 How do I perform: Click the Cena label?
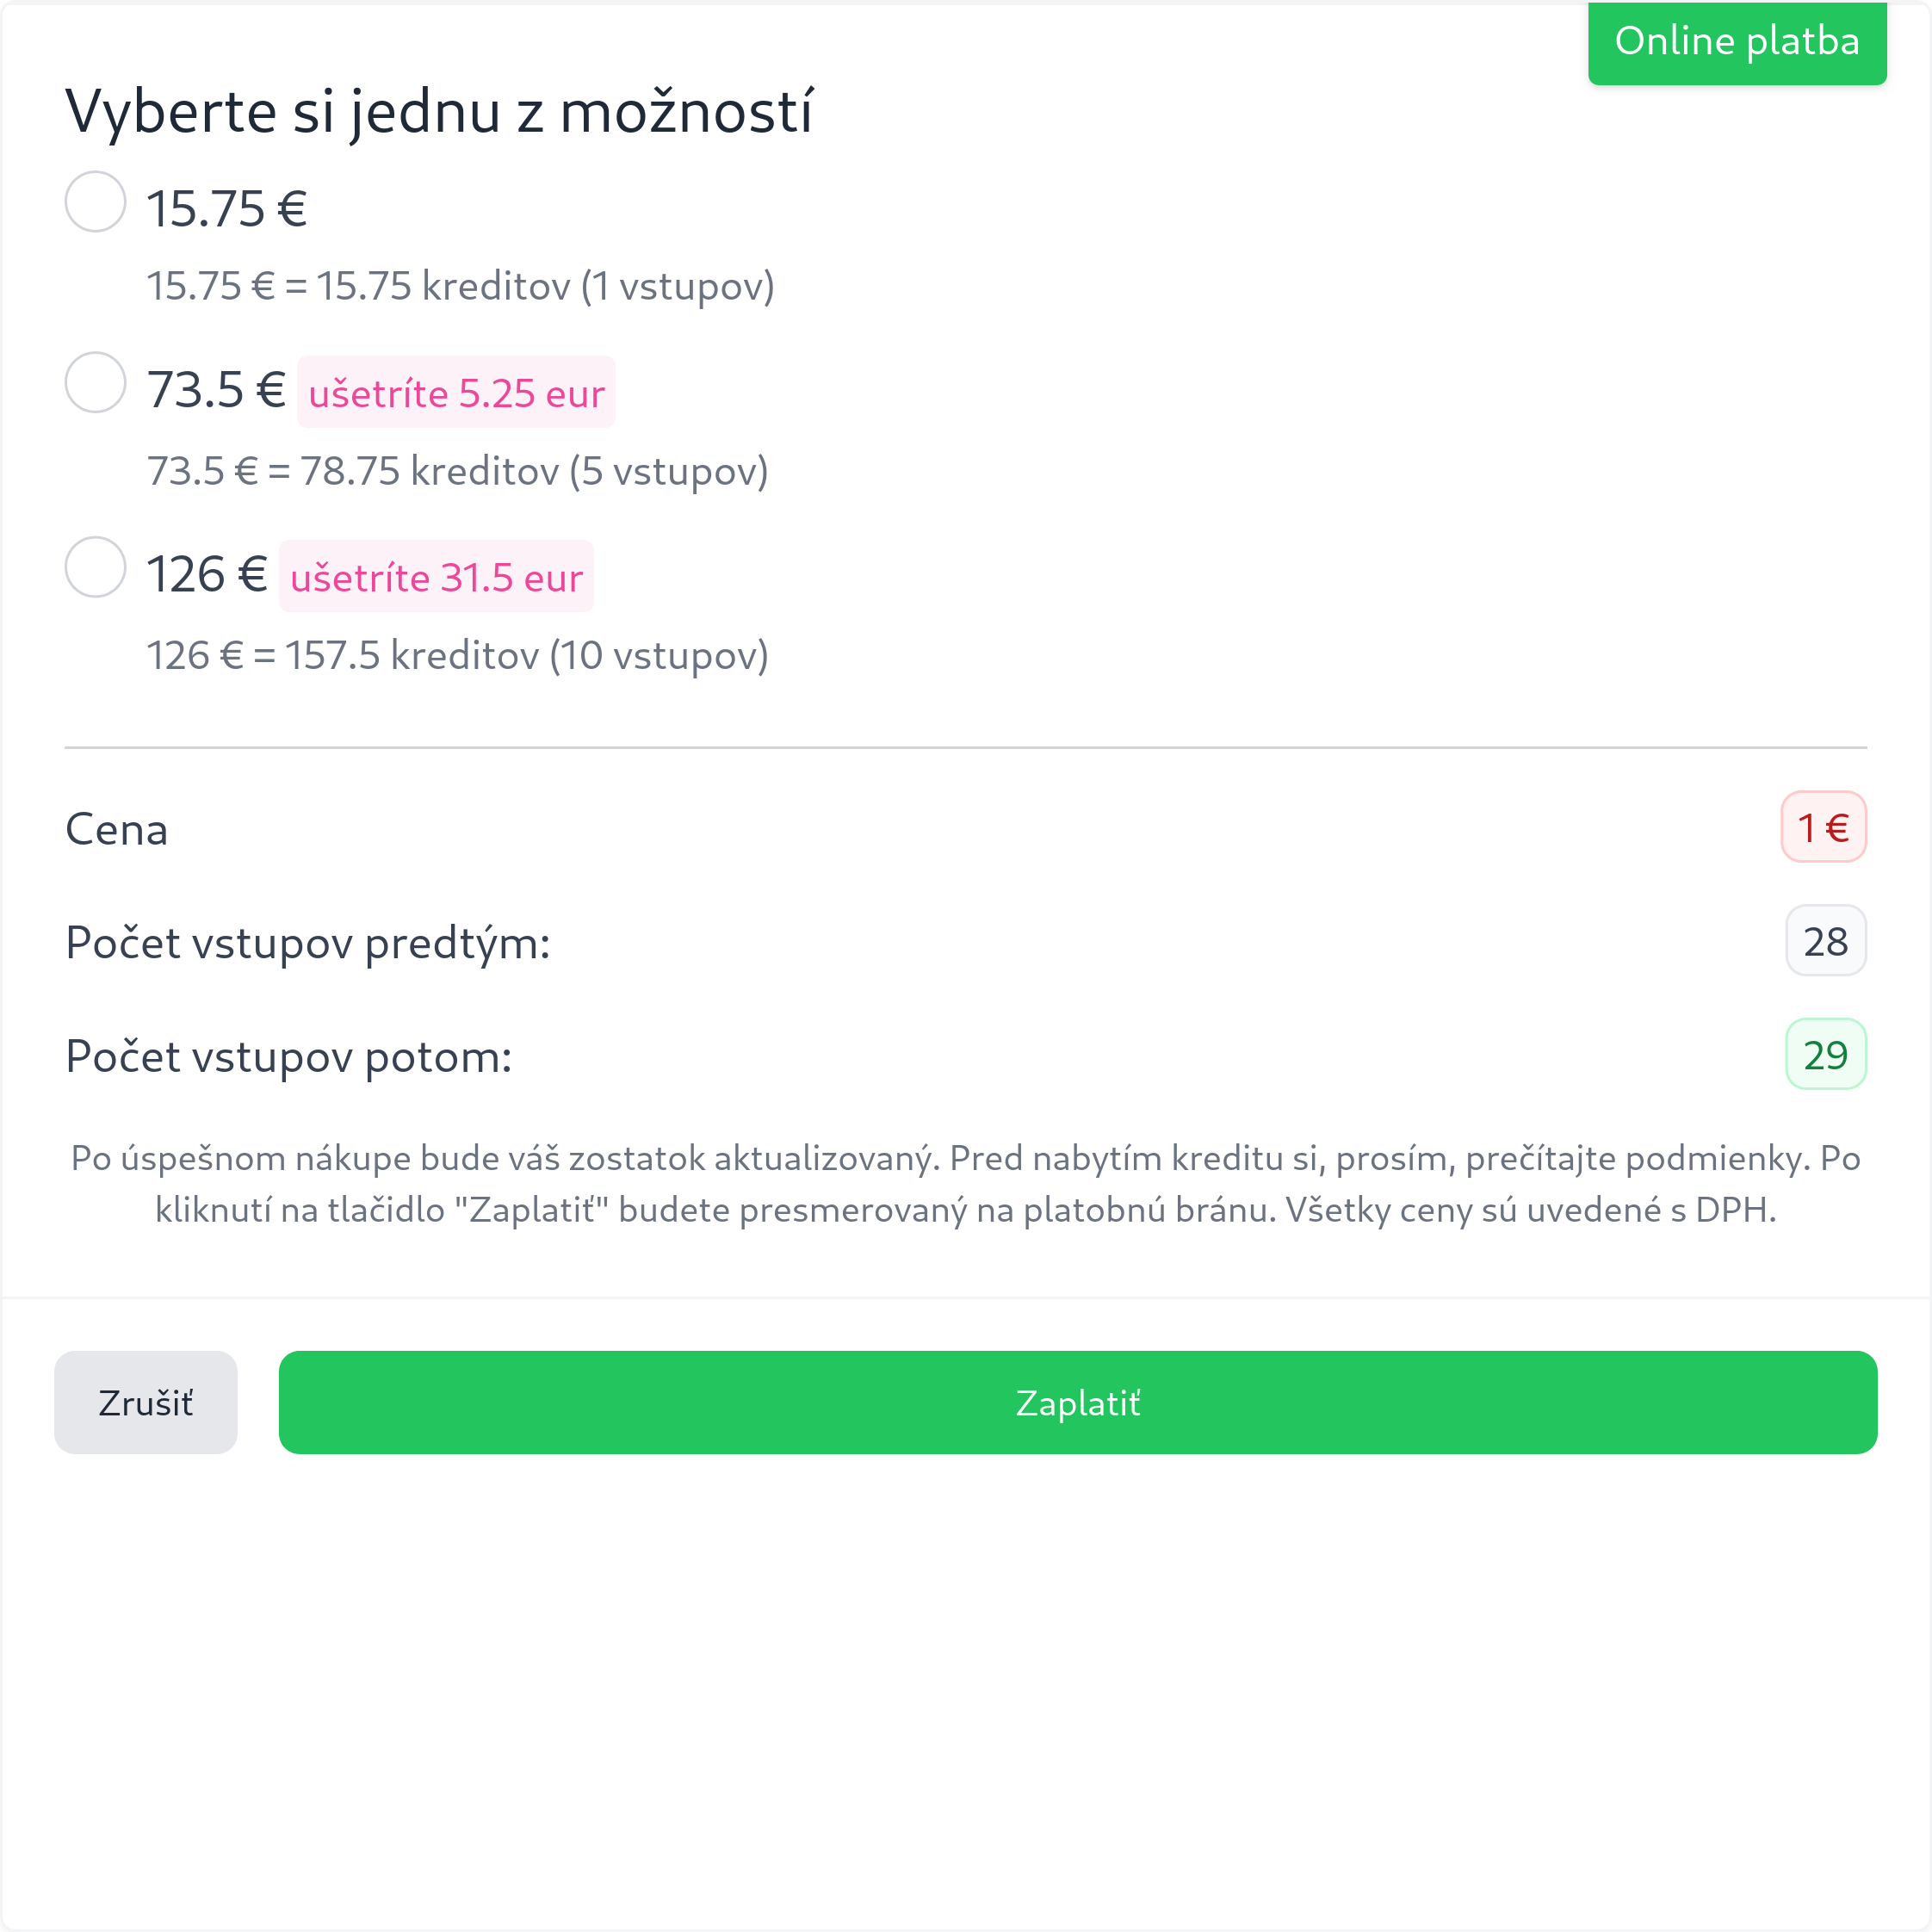116,828
